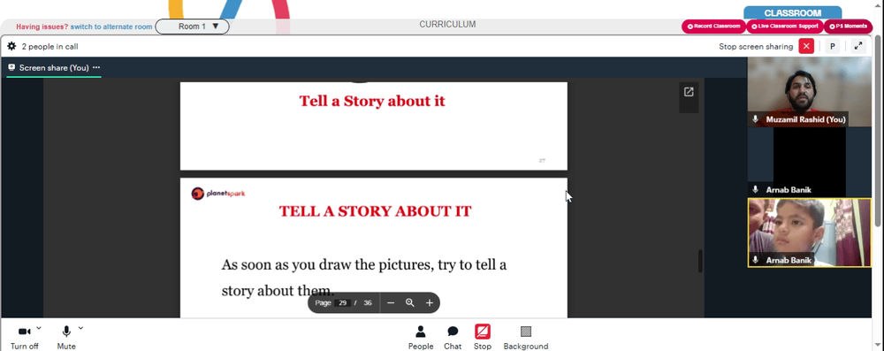Zoom out the PDF with minus

click(391, 303)
